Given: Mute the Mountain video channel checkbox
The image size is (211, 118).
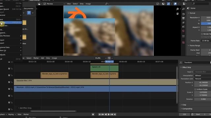Looking at the screenshot, I should coord(9,89).
